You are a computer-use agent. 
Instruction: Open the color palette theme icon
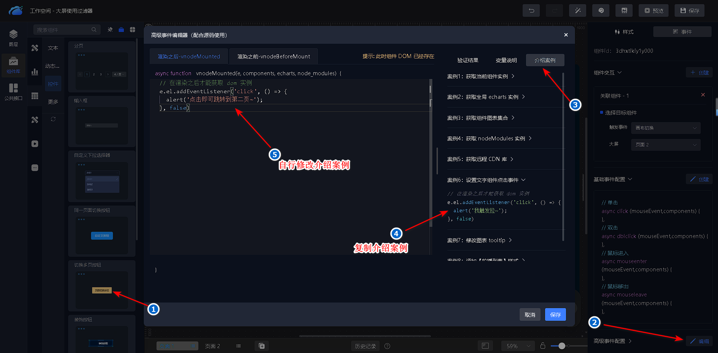[x=601, y=10]
